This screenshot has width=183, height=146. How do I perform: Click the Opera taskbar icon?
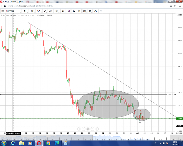pyautogui.click(x=39, y=143)
